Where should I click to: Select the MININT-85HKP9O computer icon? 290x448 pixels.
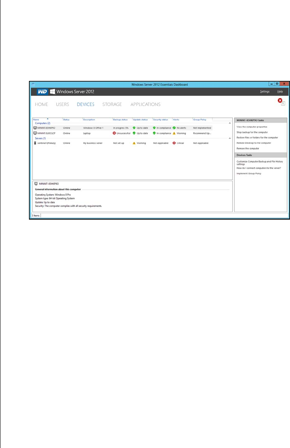(x=35, y=128)
